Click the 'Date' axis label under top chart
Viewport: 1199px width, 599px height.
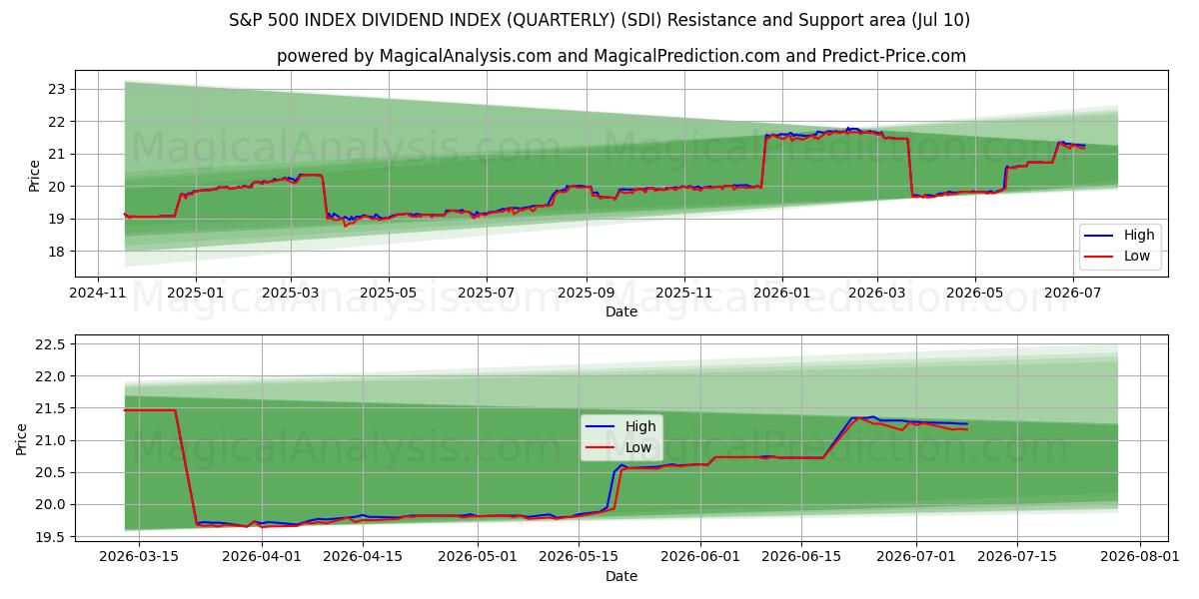pos(621,312)
